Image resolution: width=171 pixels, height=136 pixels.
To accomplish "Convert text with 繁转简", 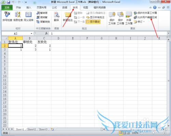I will click(x=42, y=13).
